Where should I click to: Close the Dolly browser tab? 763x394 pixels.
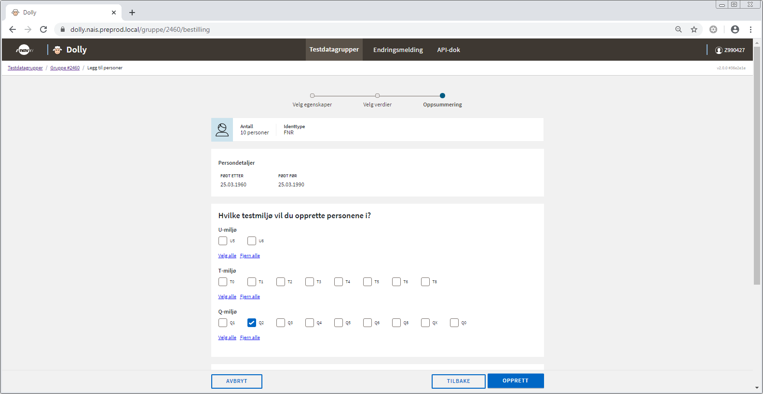[x=114, y=13]
